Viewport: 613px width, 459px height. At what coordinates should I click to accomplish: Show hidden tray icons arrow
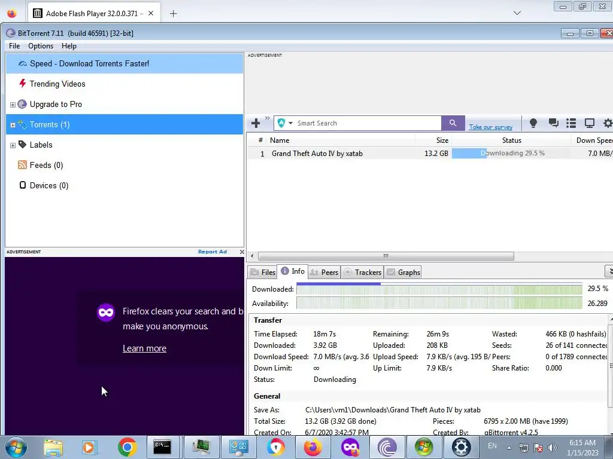[509, 448]
